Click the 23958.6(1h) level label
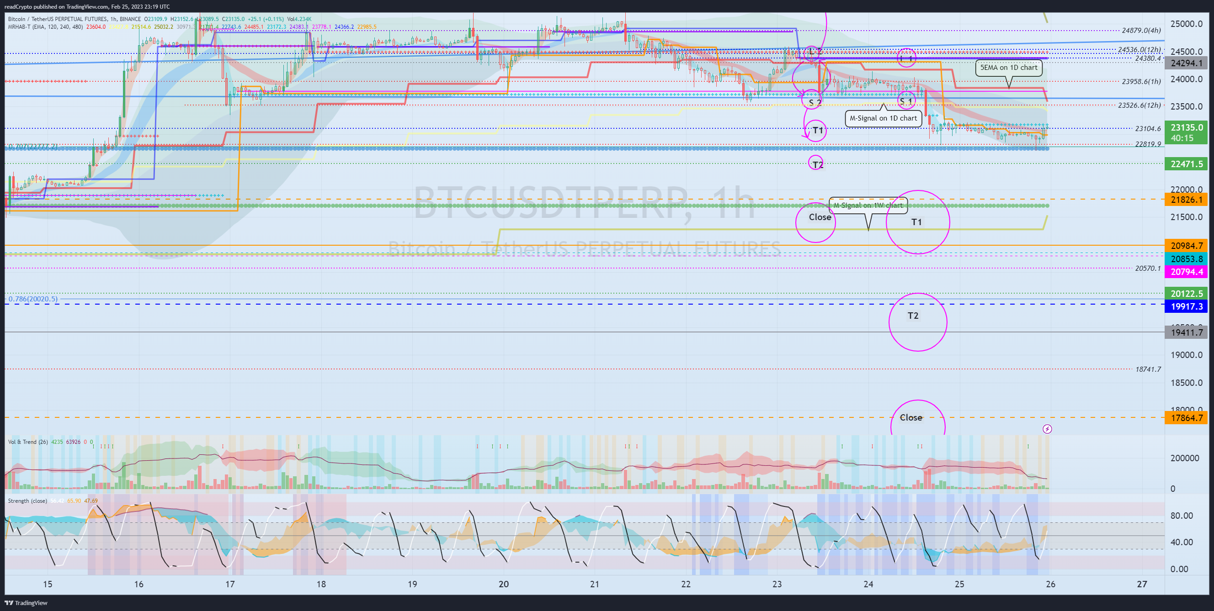This screenshot has width=1214, height=611. 1141,81
